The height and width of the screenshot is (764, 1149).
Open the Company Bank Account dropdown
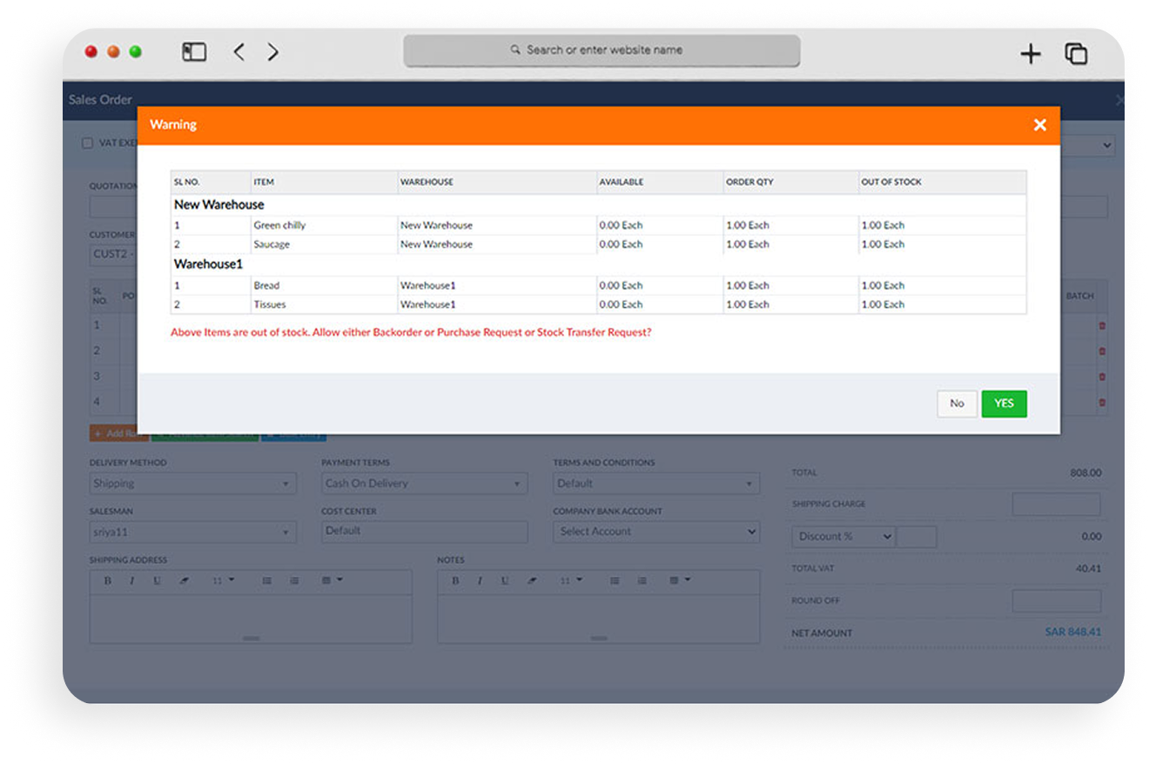(656, 532)
